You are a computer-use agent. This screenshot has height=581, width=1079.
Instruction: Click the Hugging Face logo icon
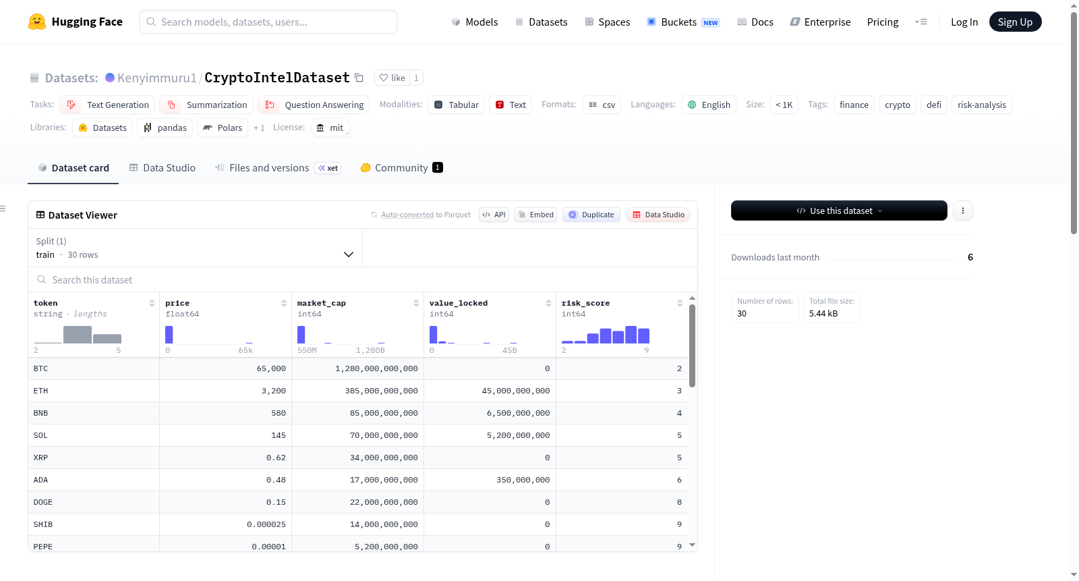[x=37, y=22]
